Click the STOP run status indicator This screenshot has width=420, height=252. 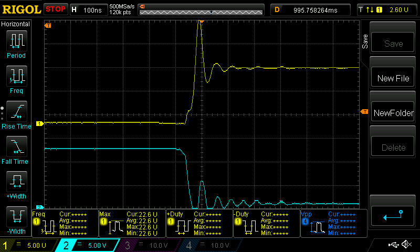[x=56, y=9]
